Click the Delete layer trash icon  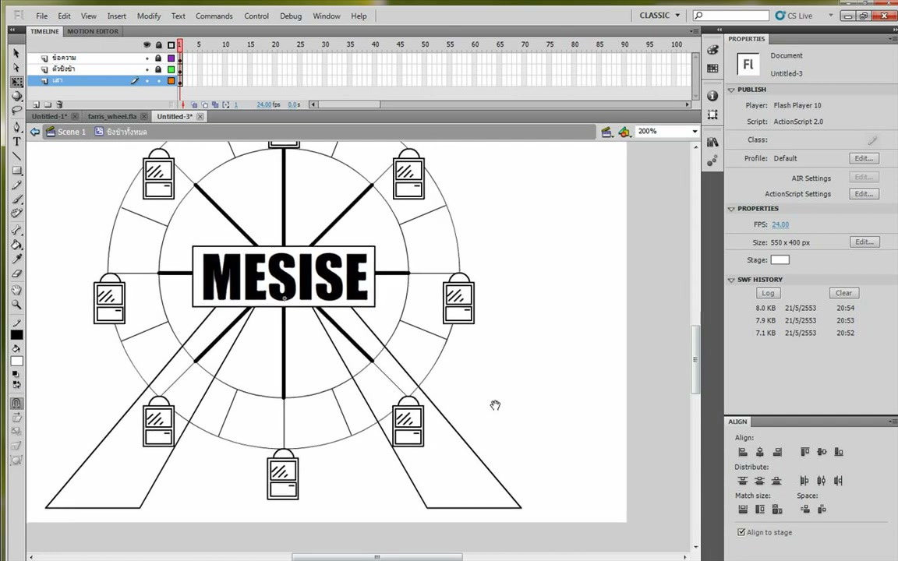point(59,104)
